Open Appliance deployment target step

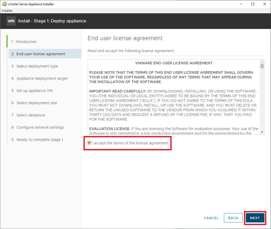[42, 78]
